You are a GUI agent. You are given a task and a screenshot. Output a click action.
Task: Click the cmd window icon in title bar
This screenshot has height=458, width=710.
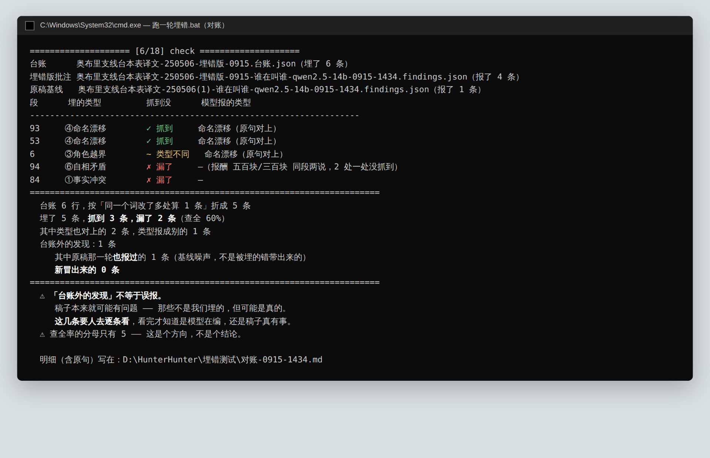coord(30,26)
